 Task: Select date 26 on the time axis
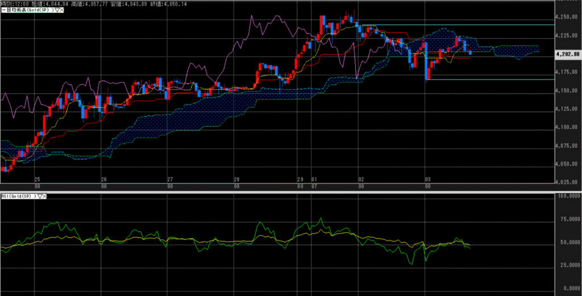(x=103, y=179)
